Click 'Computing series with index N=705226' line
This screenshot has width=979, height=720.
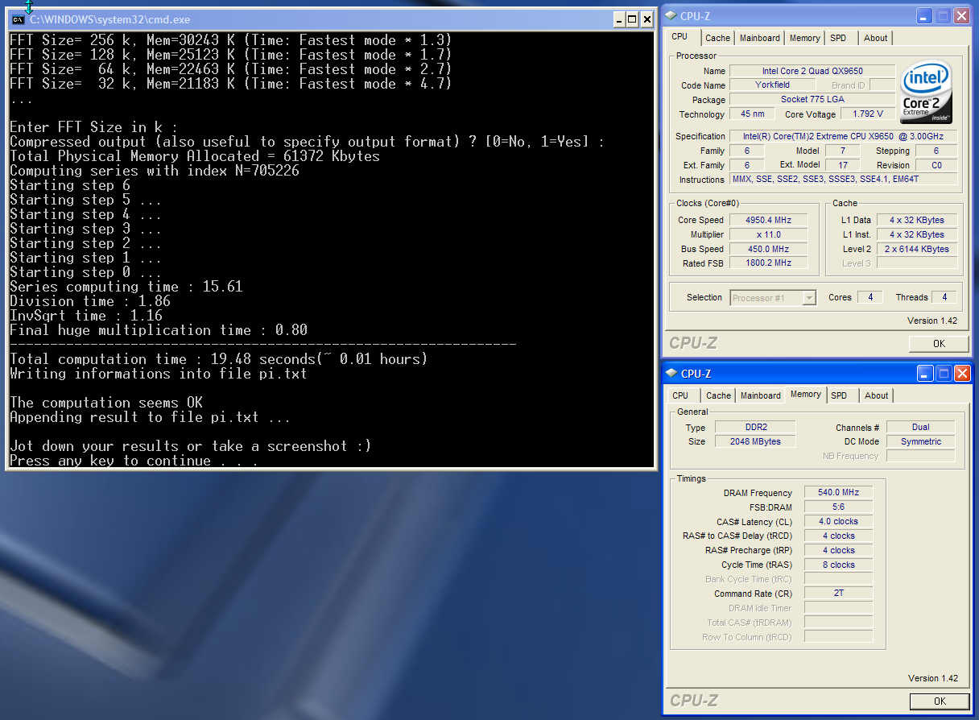(155, 171)
